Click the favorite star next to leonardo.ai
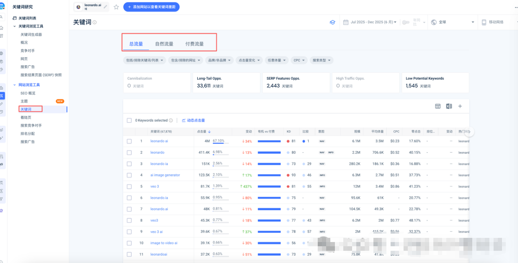Image resolution: width=518 pixels, height=263 pixels. coord(116,7)
